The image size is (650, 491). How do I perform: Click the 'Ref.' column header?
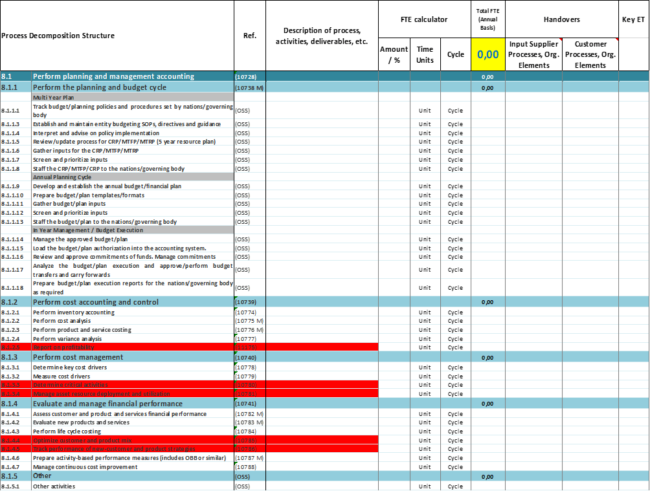tap(250, 36)
